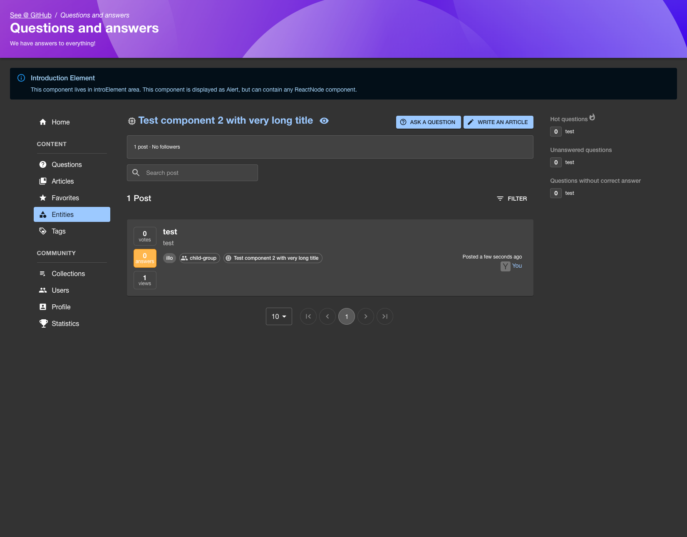Open the You author link
The image size is (687, 537).
click(517, 266)
